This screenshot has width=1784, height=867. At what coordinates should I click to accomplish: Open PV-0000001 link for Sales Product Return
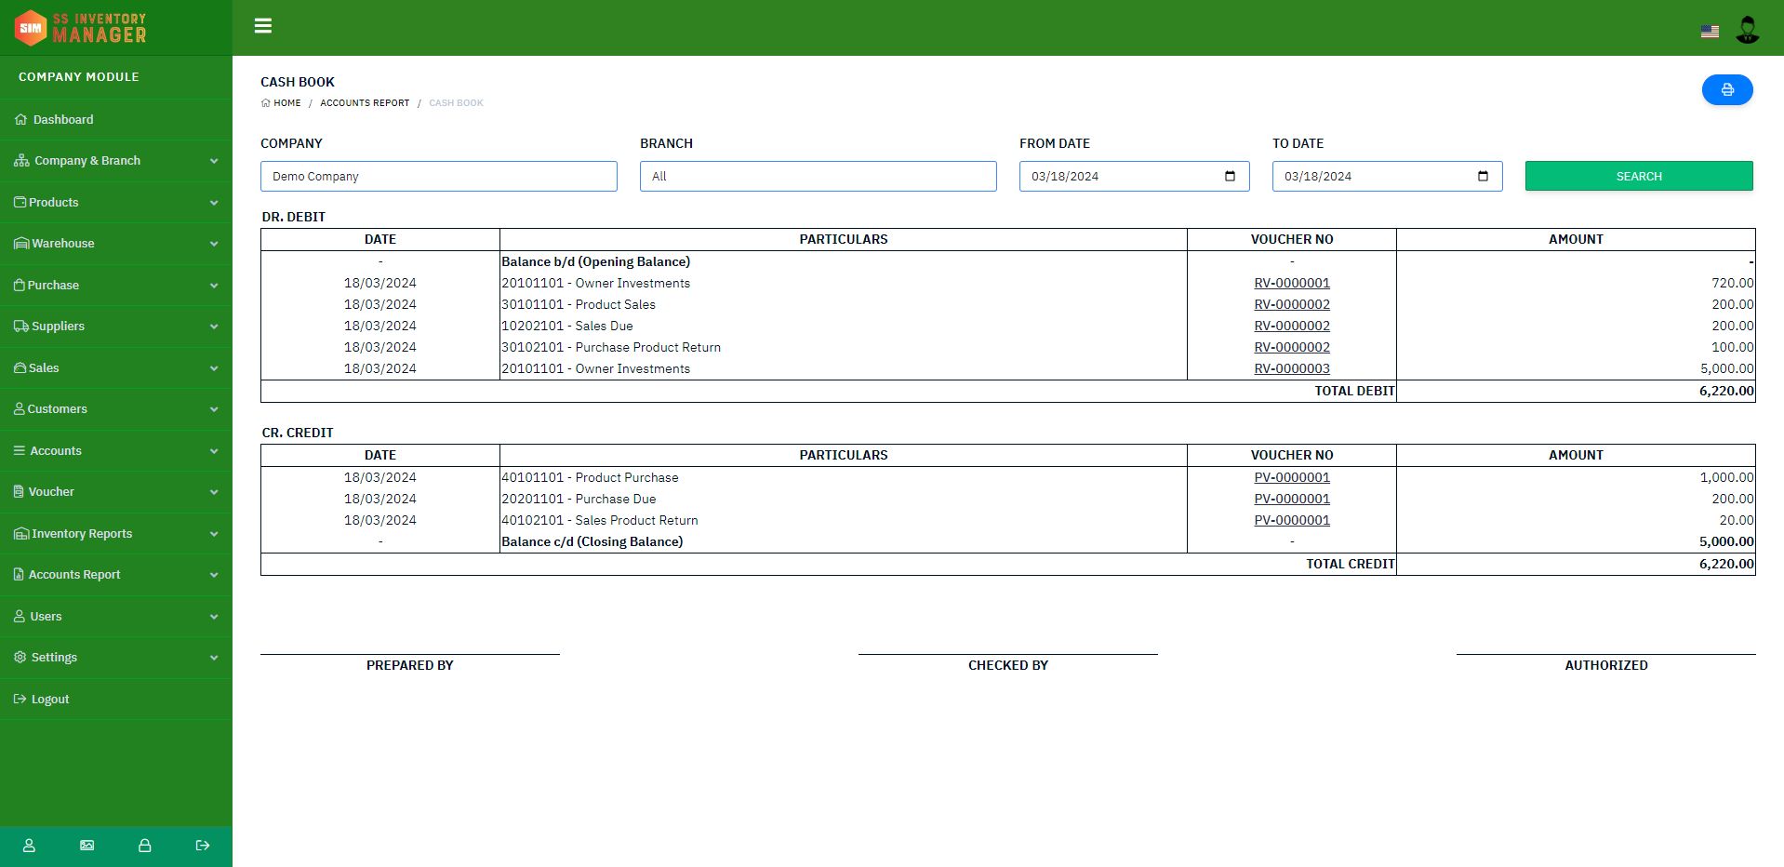click(1292, 521)
